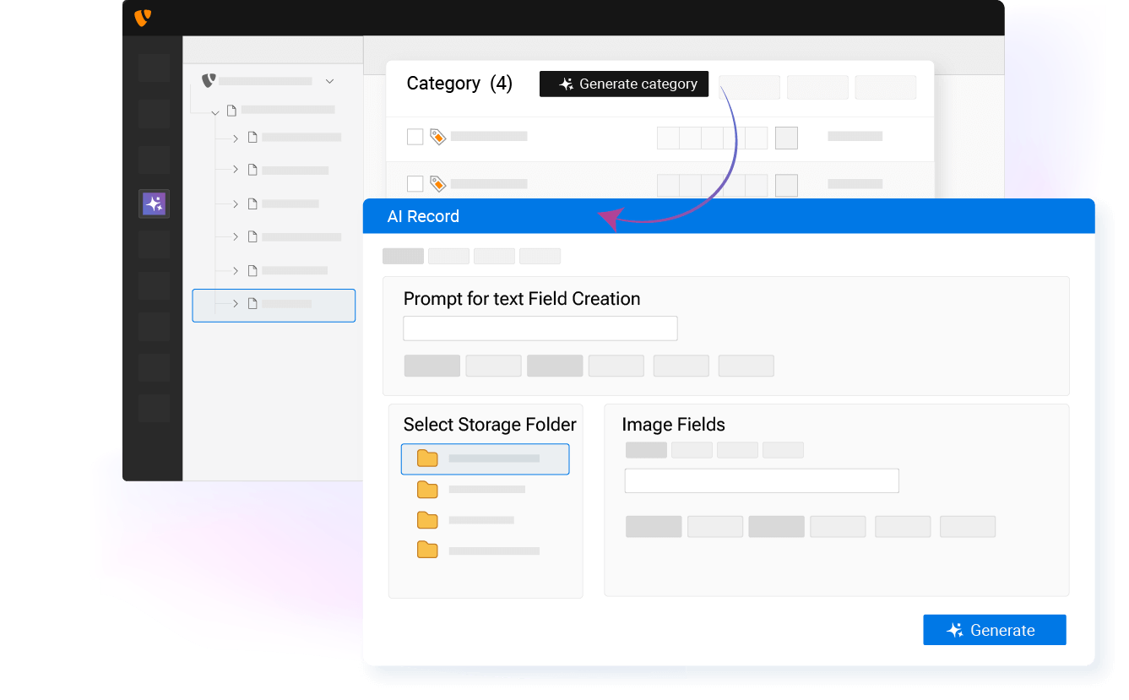This screenshot has width=1129, height=700.
Task: Collapse the top-level page tree node
Action: [x=215, y=111]
